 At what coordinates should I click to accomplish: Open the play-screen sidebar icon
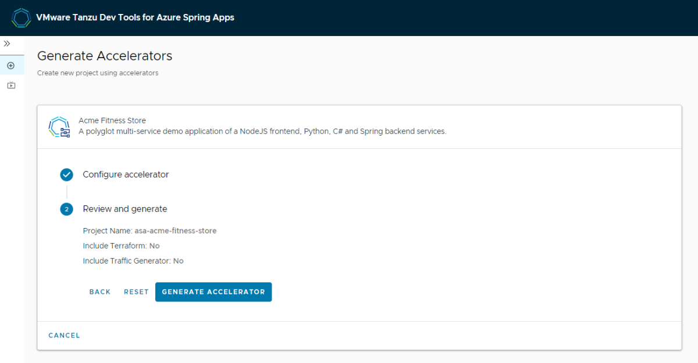coord(10,86)
